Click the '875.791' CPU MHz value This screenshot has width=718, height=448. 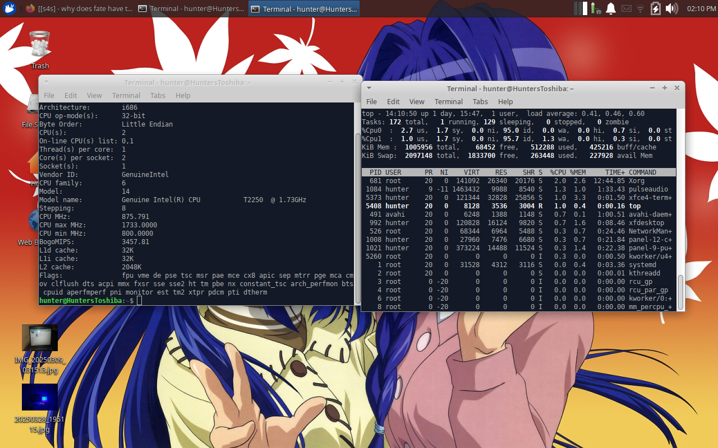pos(135,217)
